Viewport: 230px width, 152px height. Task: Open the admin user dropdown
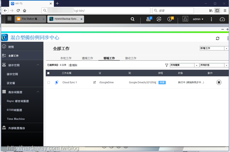tap(198, 19)
